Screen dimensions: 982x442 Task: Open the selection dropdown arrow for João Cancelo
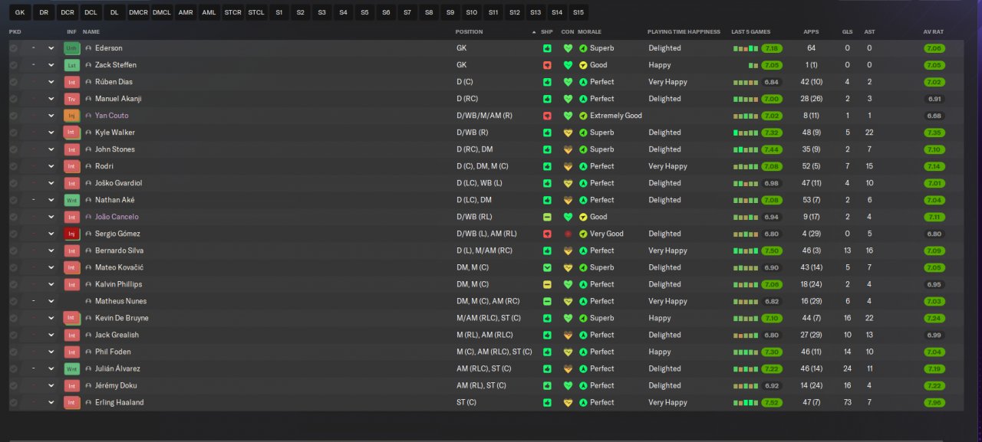click(51, 217)
